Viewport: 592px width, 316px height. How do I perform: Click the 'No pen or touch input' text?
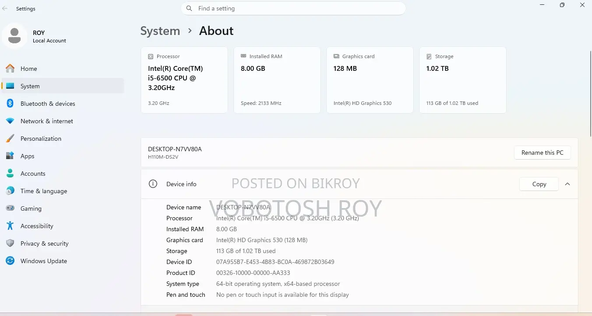click(282, 295)
